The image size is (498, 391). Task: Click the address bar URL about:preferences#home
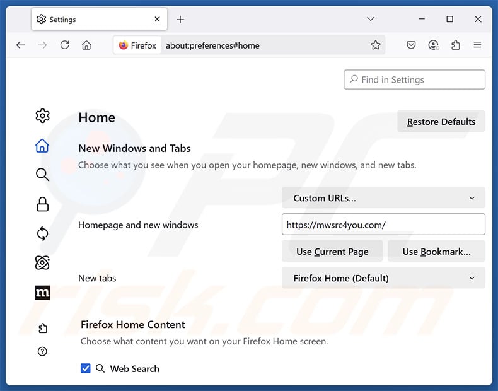pos(212,45)
